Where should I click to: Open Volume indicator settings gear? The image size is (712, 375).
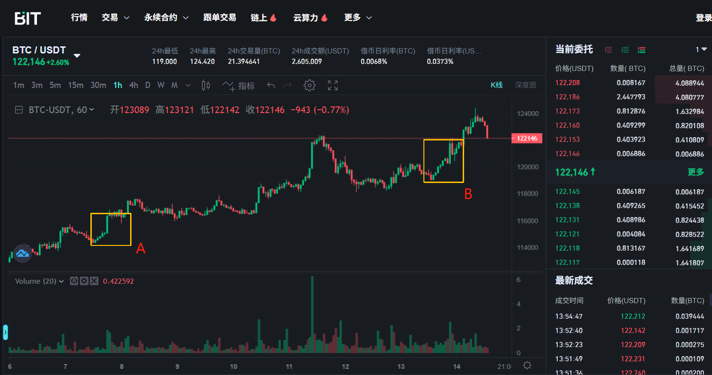coord(84,281)
